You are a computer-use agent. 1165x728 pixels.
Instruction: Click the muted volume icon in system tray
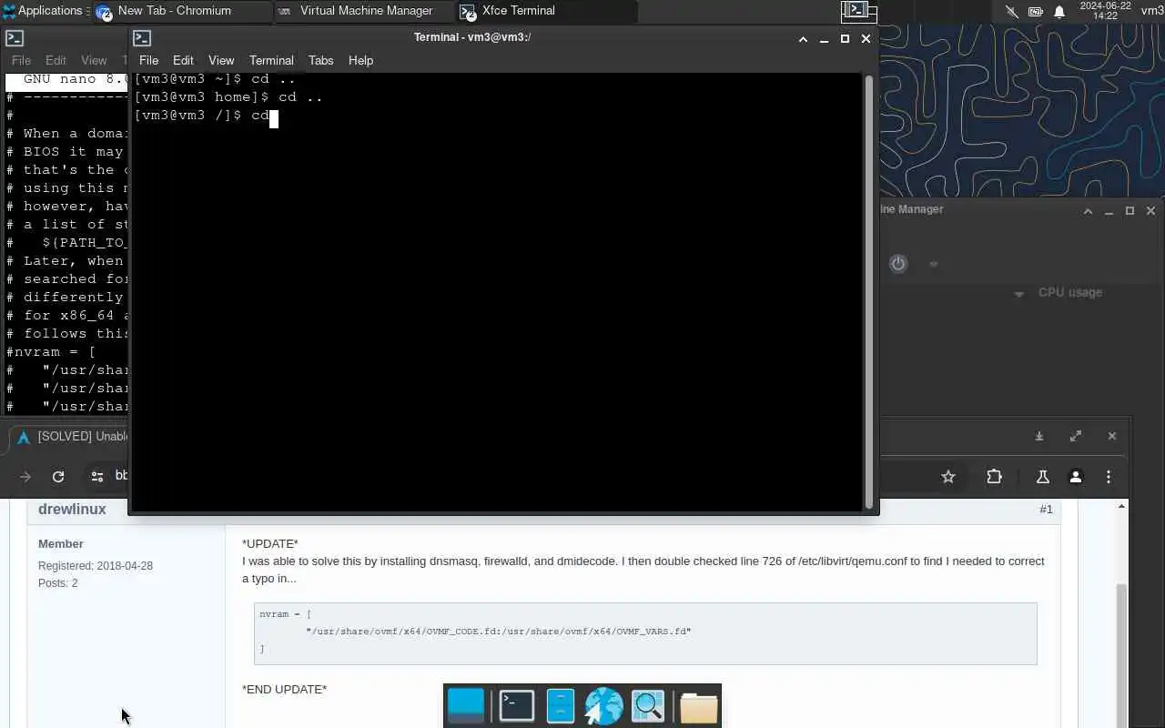1011,12
